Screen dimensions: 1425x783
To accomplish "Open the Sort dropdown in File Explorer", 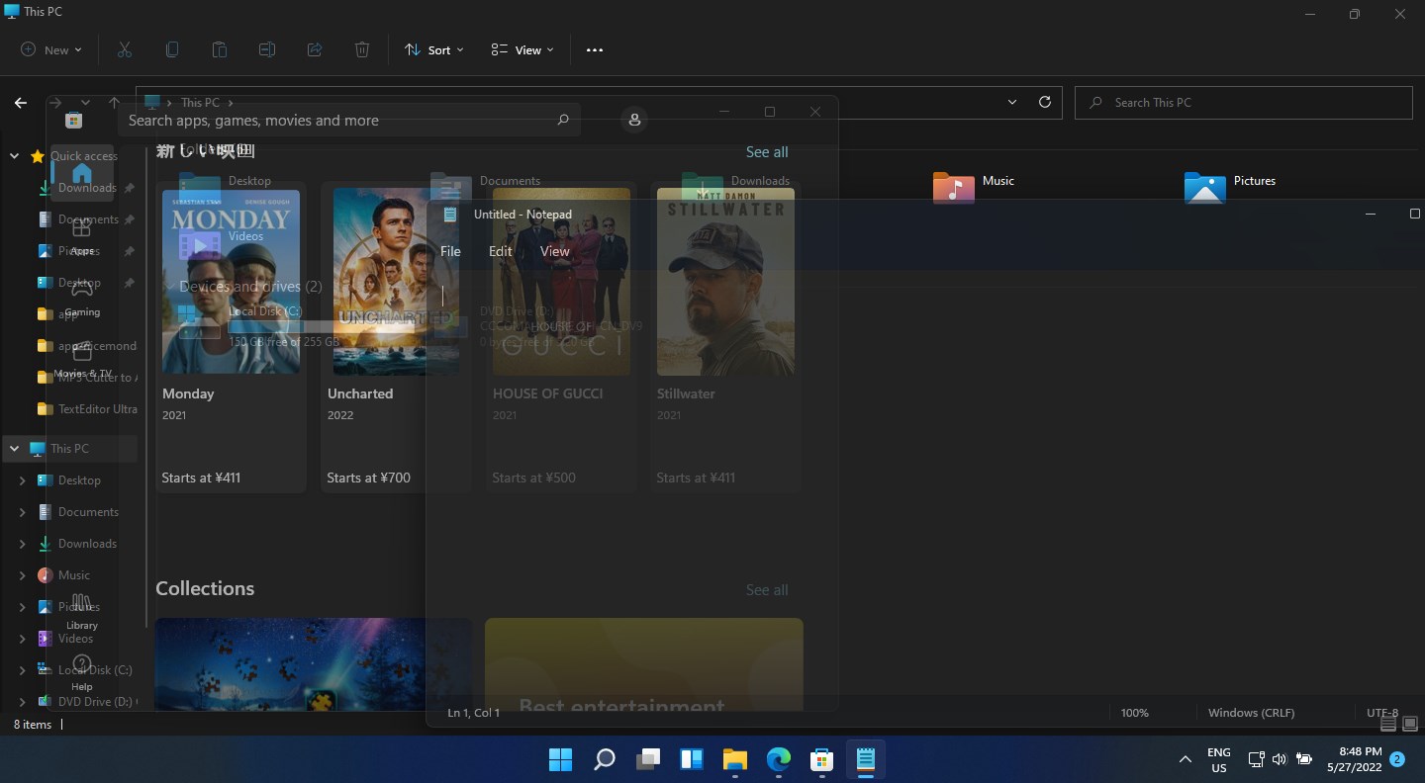I will pos(434,50).
